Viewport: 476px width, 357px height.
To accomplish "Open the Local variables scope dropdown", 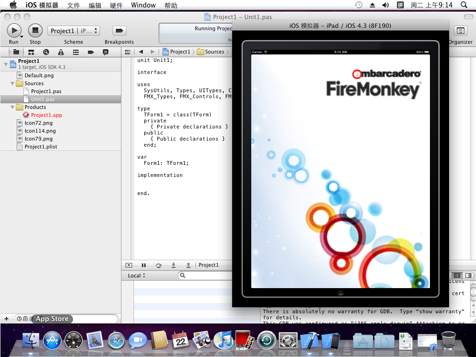I will pos(136,276).
